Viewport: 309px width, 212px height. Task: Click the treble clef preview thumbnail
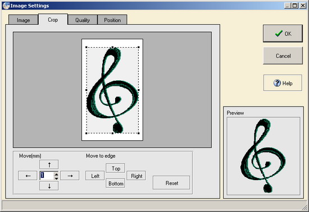(263, 156)
